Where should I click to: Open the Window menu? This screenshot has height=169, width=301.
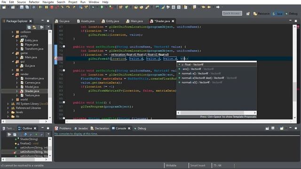94,2
